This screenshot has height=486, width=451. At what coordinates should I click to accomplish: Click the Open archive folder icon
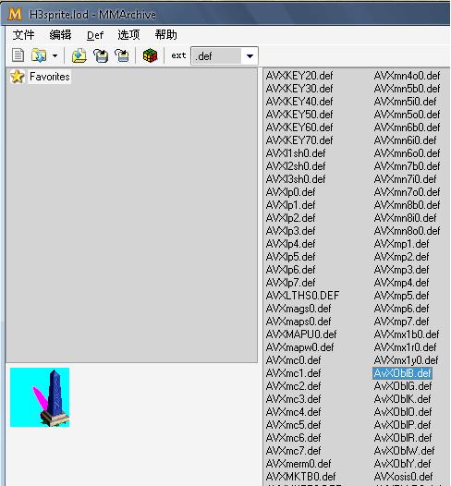click(x=39, y=55)
